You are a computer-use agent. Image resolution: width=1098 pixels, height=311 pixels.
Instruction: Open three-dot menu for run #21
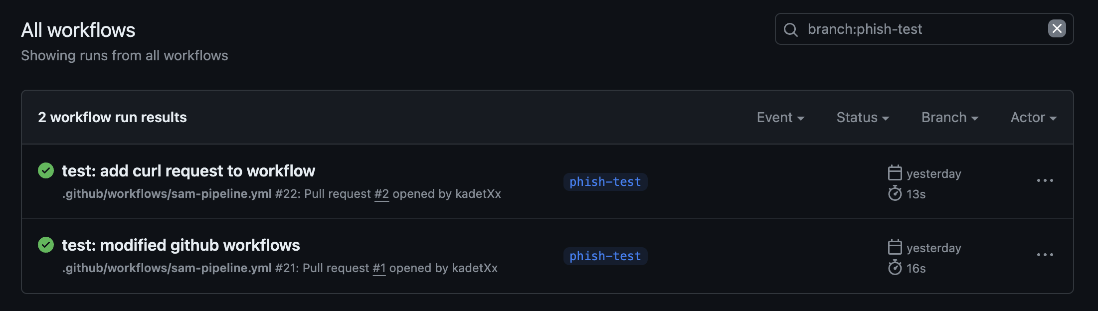pyautogui.click(x=1045, y=255)
